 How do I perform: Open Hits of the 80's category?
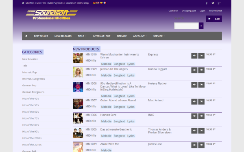click(x=30, y=125)
